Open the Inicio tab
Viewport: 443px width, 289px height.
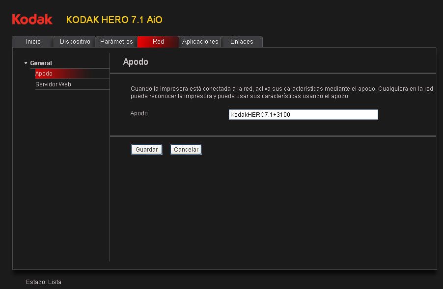[33, 42]
